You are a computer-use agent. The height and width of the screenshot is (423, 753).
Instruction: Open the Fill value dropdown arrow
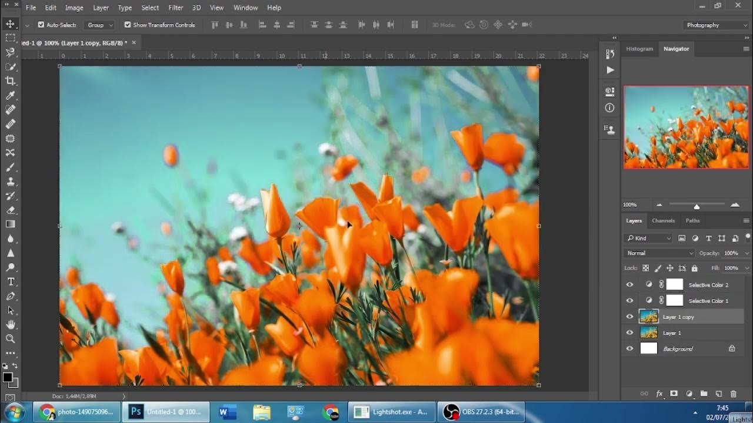click(x=747, y=268)
